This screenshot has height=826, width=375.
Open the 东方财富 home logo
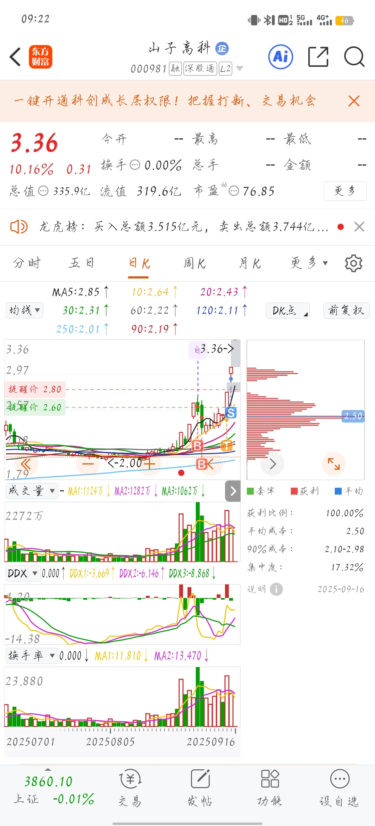coord(40,57)
